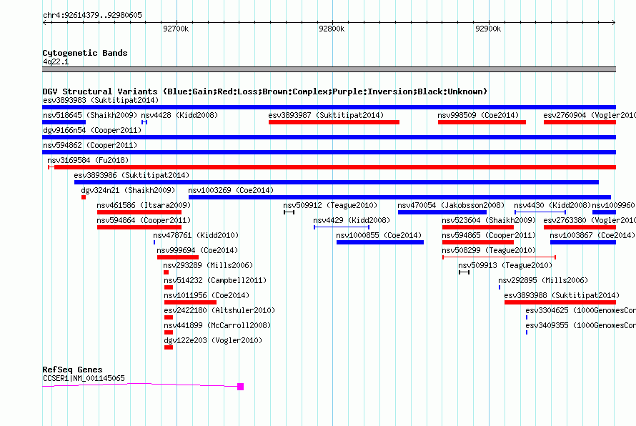Image resolution: width=636 pixels, height=426 pixels.
Task: Click the DGV Structural Variants track title
Action: tap(264, 91)
